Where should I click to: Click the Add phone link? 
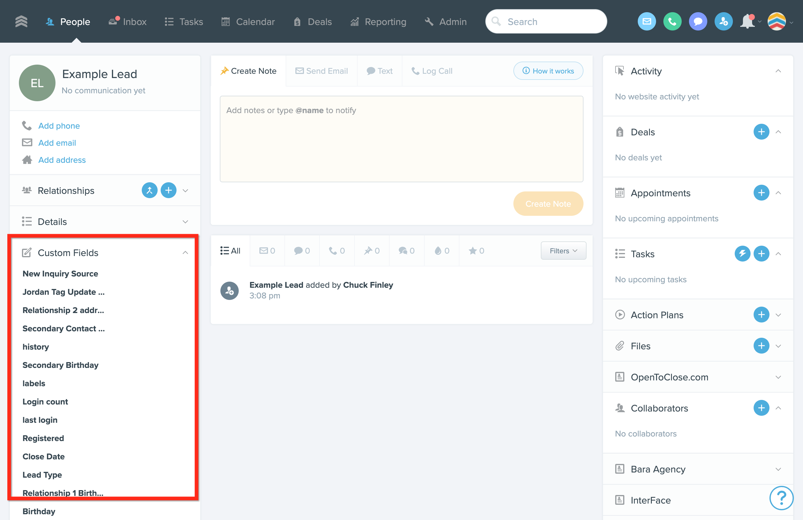[x=59, y=126]
